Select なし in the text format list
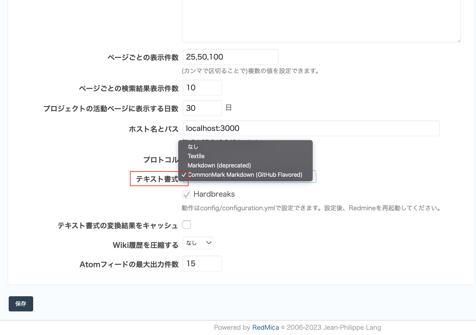The image size is (476, 335). click(193, 146)
